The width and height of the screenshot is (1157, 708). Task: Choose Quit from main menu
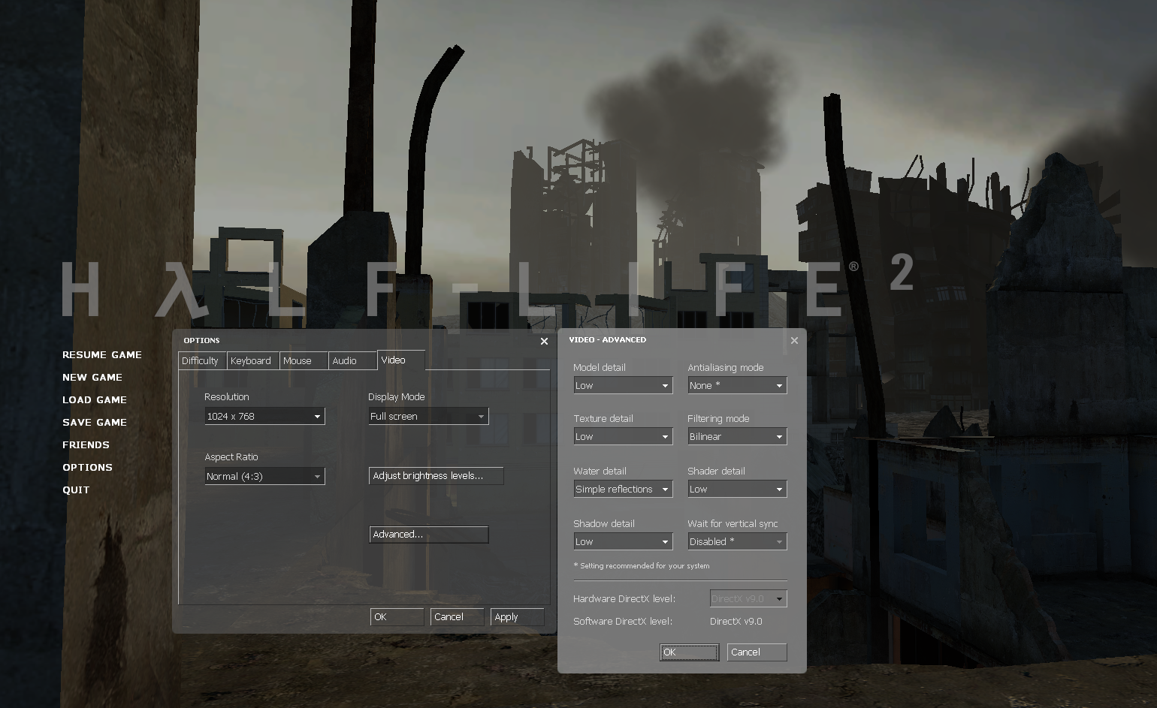76,490
